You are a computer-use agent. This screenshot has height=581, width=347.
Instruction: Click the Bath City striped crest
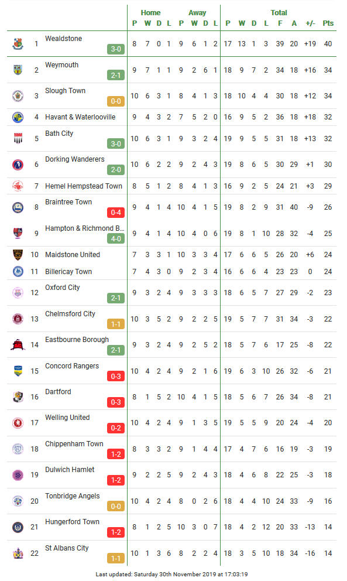pos(18,139)
